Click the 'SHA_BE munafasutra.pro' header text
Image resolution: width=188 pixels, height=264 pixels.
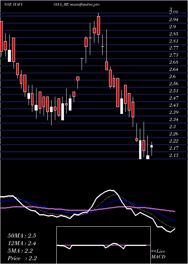[76, 5]
